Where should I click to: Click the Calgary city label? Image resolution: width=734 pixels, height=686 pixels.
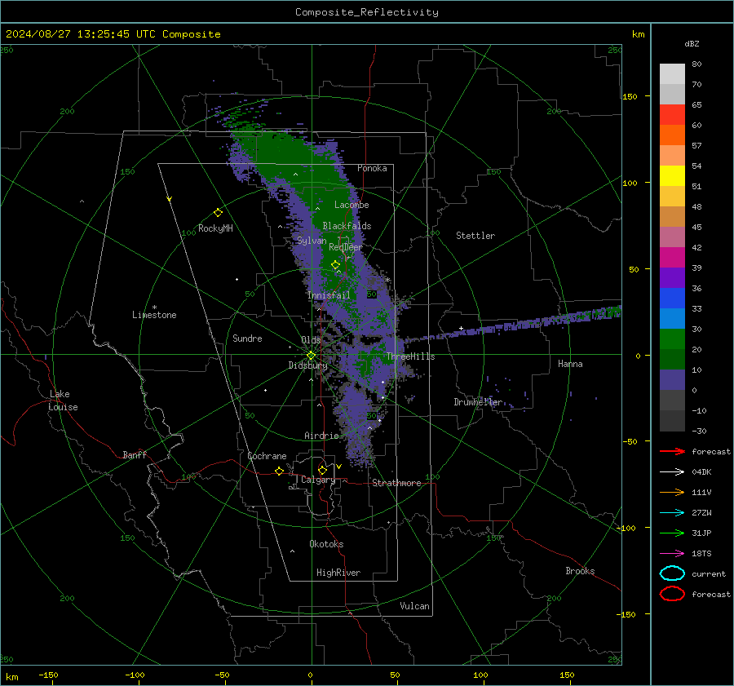pyautogui.click(x=318, y=480)
